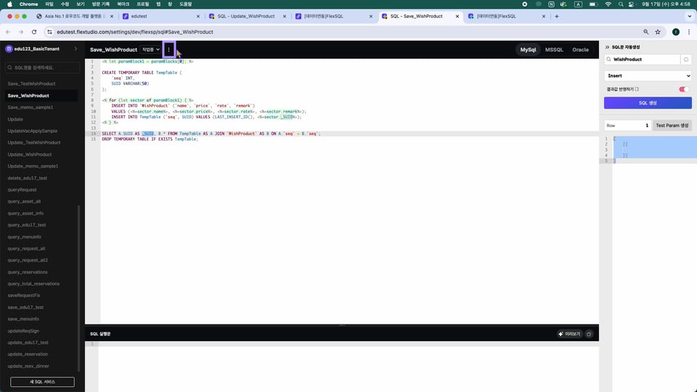This screenshot has width=697, height=392.
Task: Open the zoom magnifier in address bar
Action: click(646, 32)
